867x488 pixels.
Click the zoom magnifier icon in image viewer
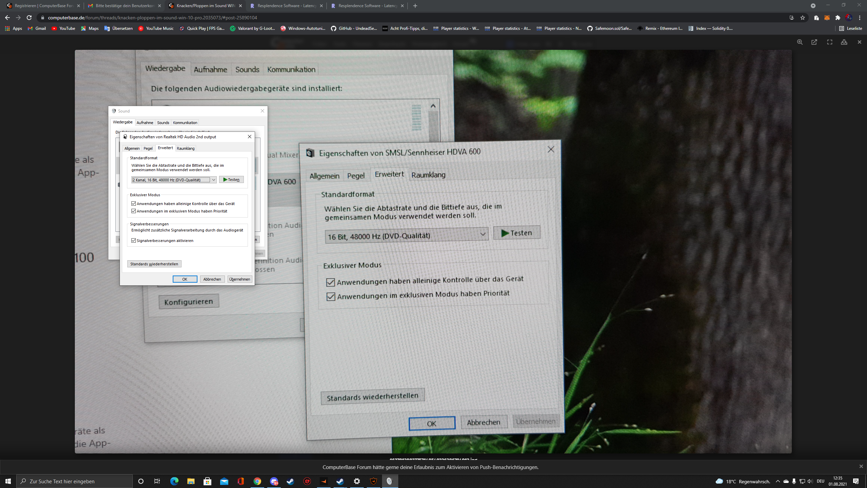(800, 42)
